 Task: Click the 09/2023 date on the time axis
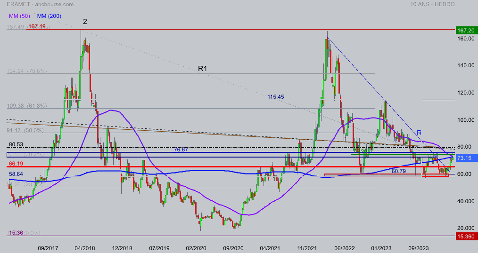click(x=418, y=248)
